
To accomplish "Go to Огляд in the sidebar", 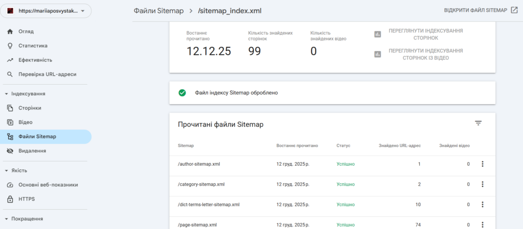I will coord(26,32).
